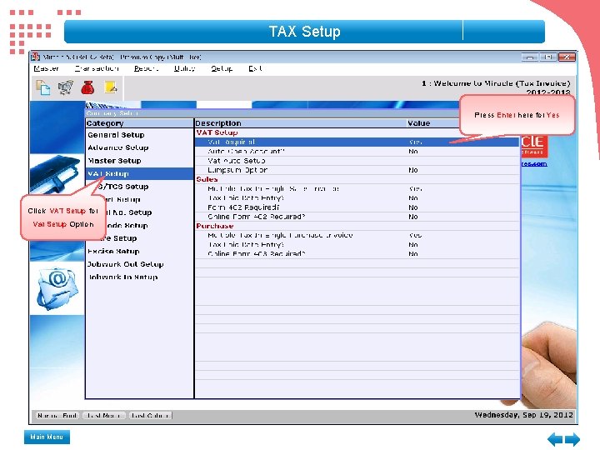The height and width of the screenshot is (450, 600).
Task: Select Form 402 Required row under Sales
Action: (x=357, y=207)
